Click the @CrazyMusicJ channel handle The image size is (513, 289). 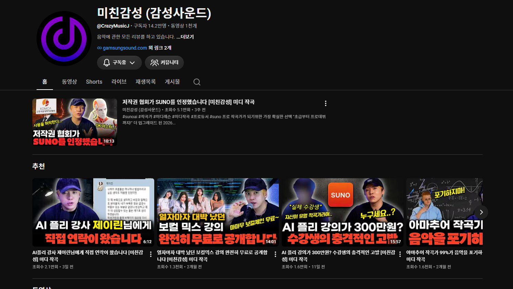point(113,26)
